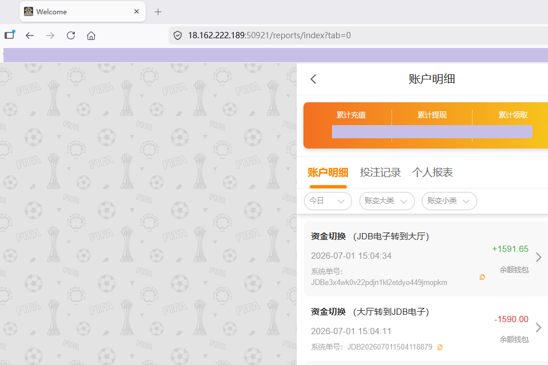Click the browser forward arrow
The height and width of the screenshot is (365, 548).
(50, 35)
